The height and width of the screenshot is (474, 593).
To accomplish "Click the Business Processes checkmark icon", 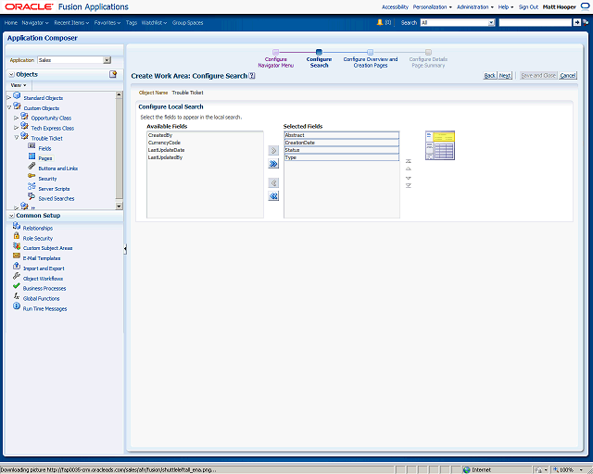I will click(x=17, y=286).
